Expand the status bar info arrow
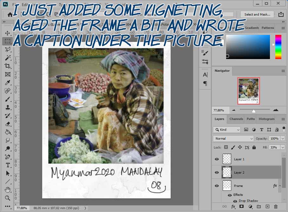Screen dimensions: 288x212 [x=85, y=208]
